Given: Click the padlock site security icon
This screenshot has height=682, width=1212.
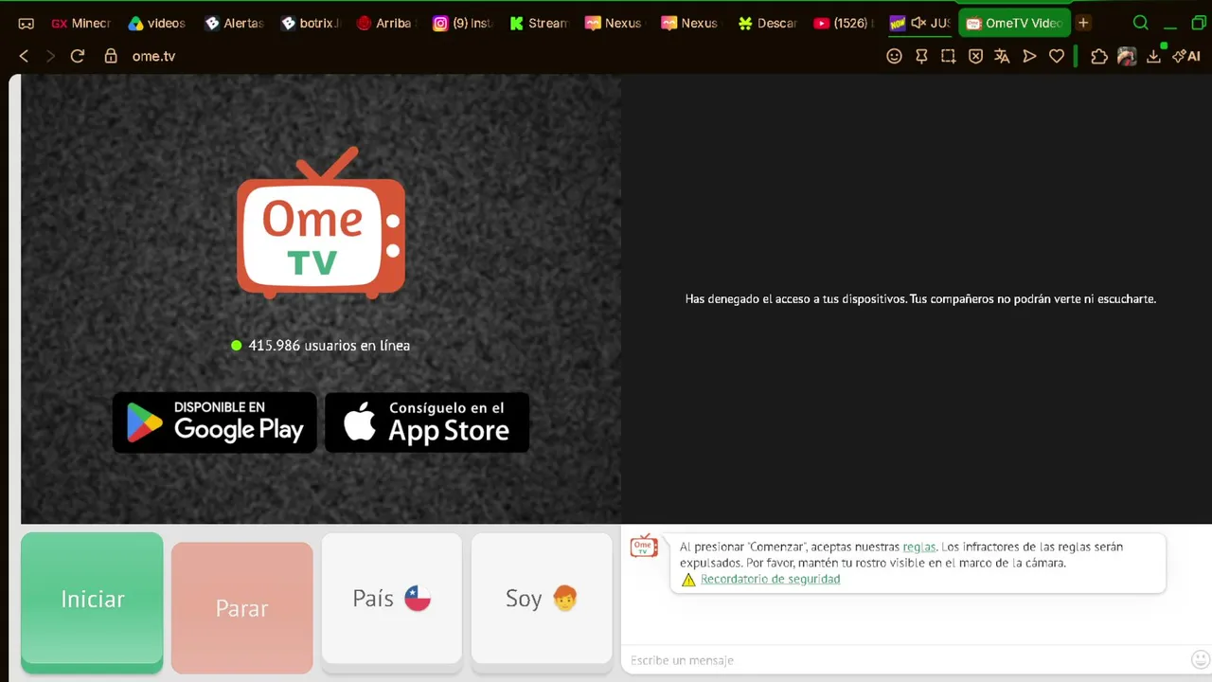Looking at the screenshot, I should (x=111, y=56).
